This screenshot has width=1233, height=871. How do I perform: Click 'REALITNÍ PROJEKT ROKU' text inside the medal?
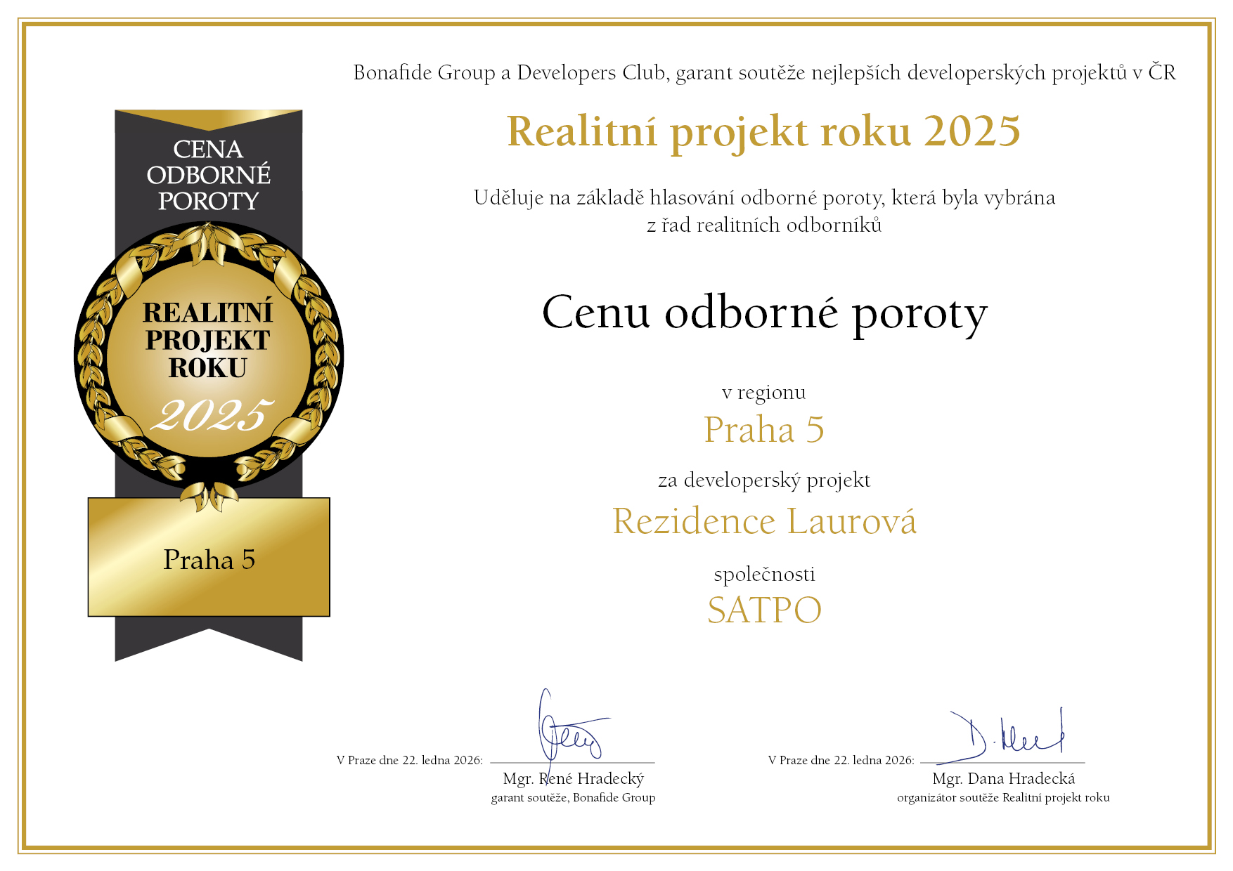click(x=208, y=340)
